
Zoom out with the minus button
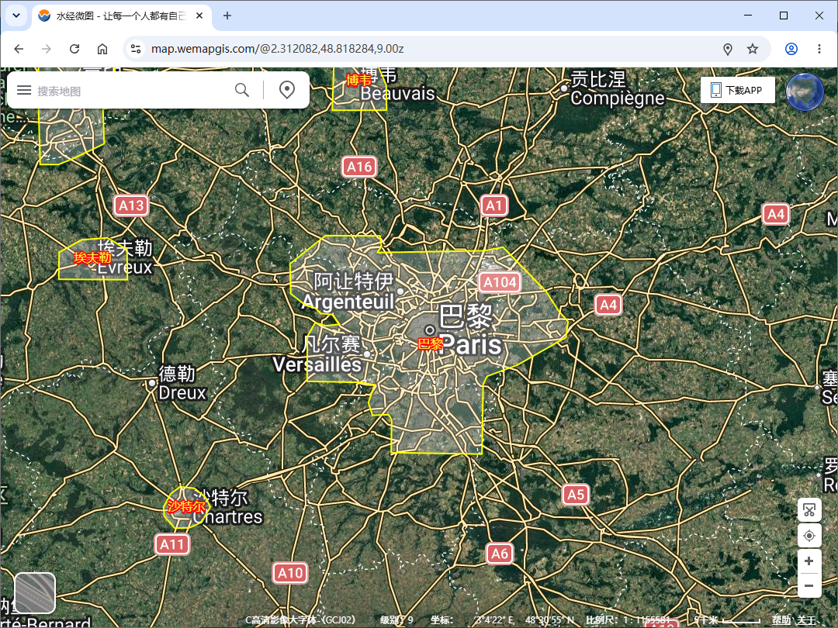[x=809, y=585]
